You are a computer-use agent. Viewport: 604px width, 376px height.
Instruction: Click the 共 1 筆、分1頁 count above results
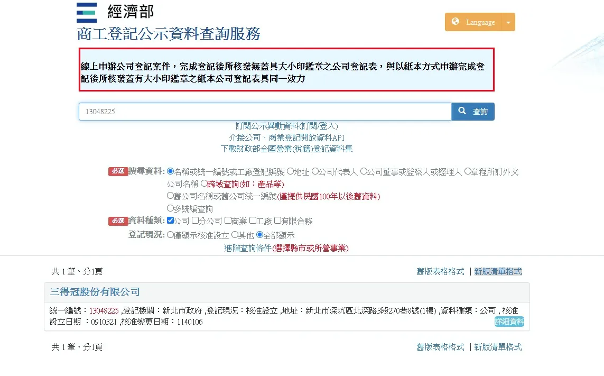click(77, 271)
